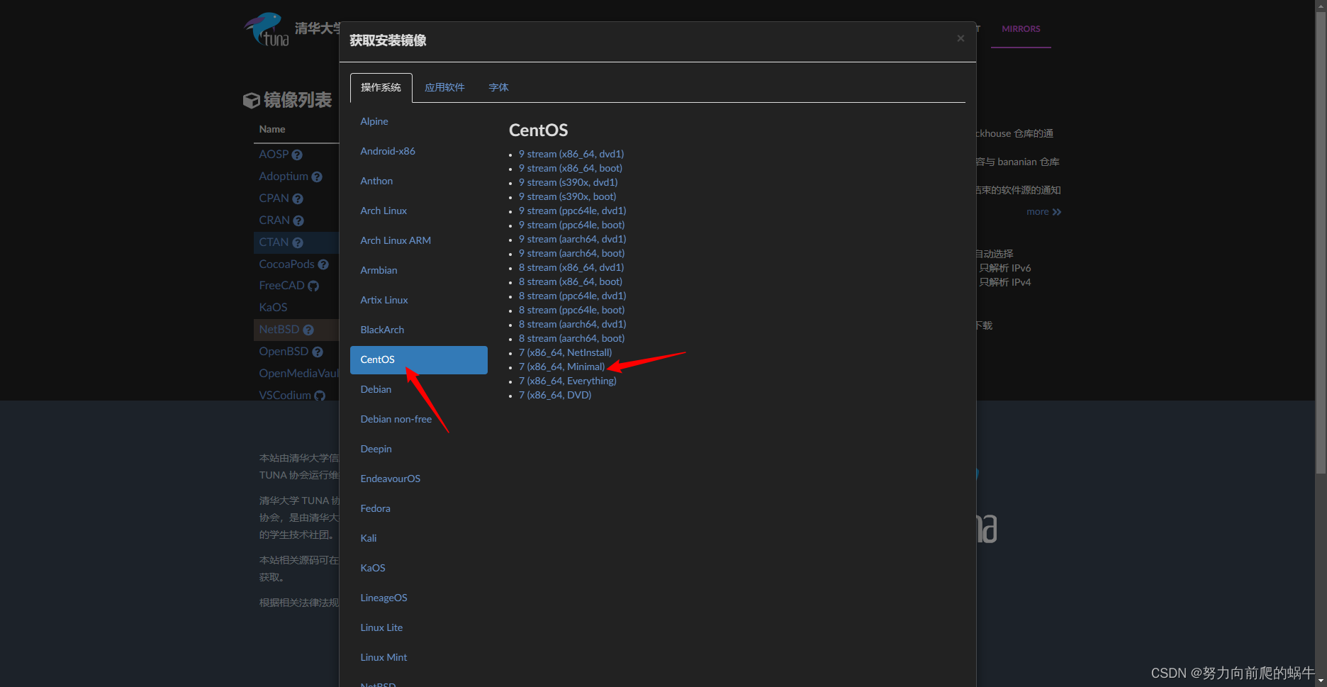
Task: Open OpenMediaVault in the mirror list
Action: (x=299, y=374)
